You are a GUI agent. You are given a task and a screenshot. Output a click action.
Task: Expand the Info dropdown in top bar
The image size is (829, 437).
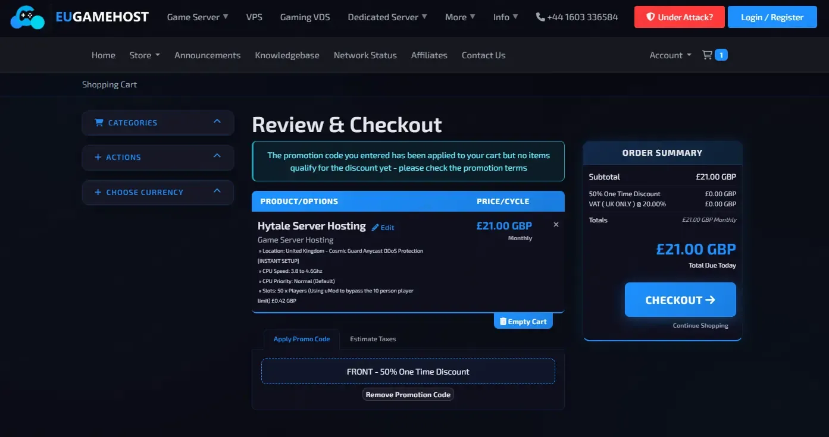point(505,17)
